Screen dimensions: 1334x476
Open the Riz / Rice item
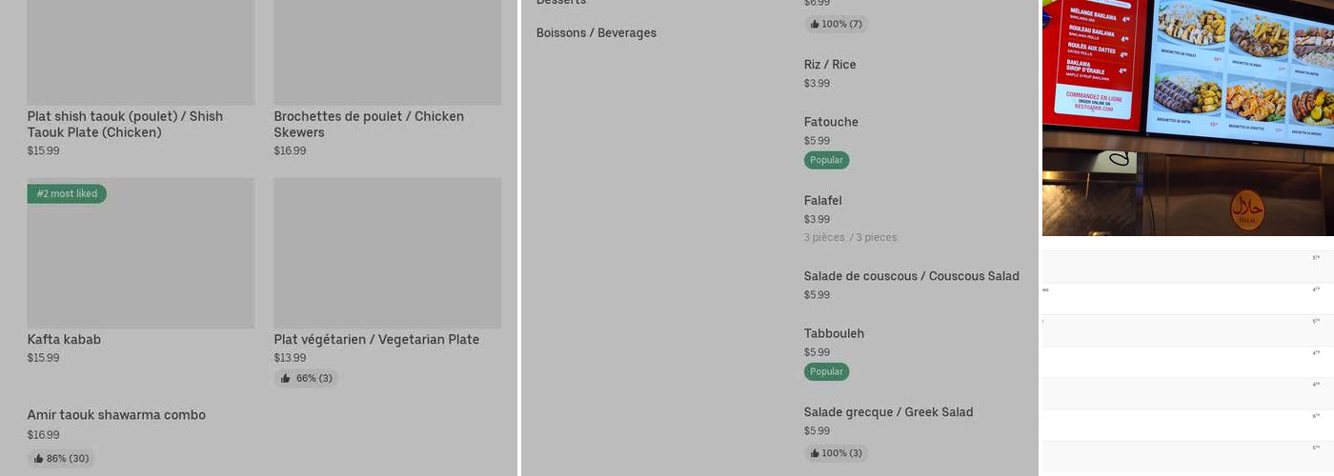click(830, 65)
